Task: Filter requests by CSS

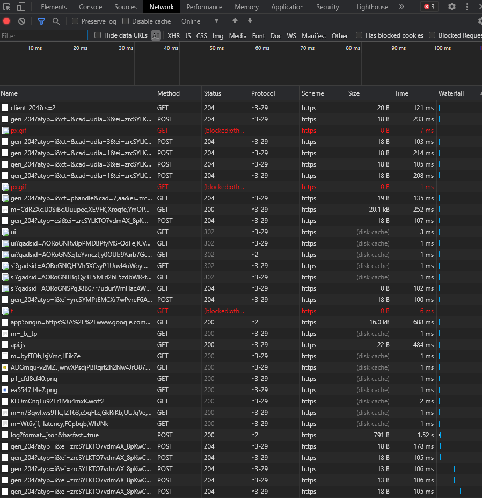Action: click(x=201, y=36)
